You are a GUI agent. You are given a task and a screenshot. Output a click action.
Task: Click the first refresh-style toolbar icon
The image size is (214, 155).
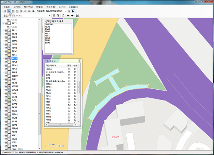5,11
